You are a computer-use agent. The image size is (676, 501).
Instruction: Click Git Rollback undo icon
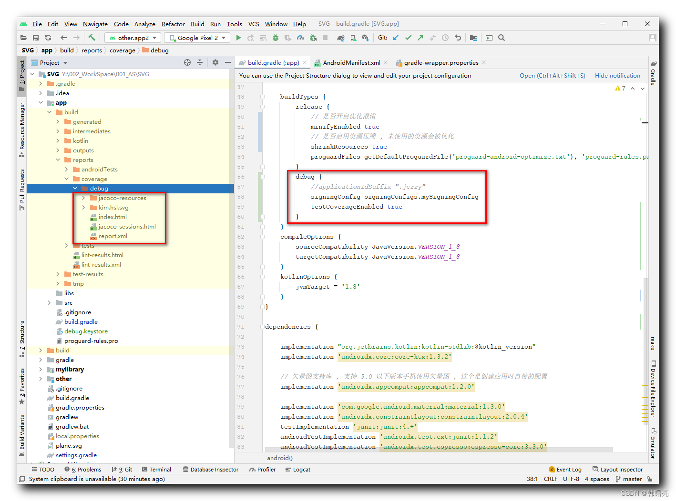click(458, 38)
